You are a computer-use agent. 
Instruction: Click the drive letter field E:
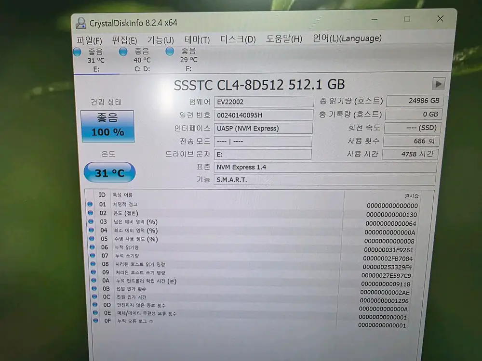click(263, 154)
